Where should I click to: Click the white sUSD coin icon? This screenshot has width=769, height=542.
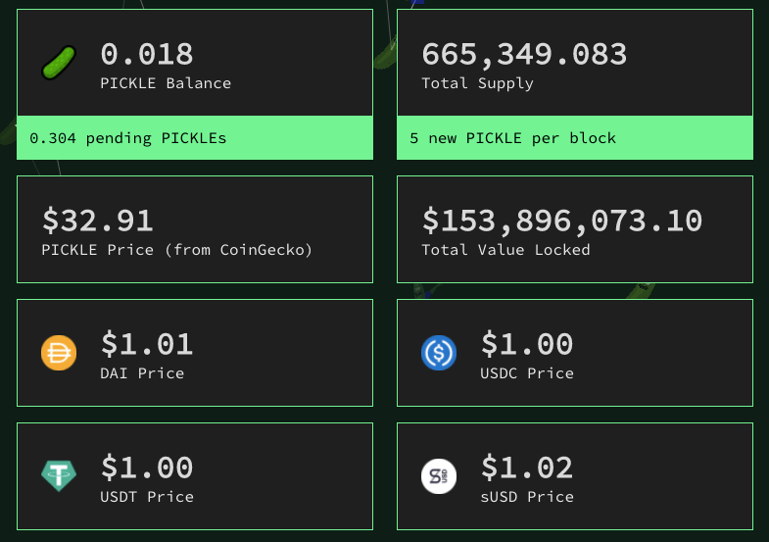(x=439, y=476)
